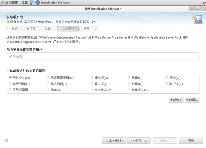Cancel with the 取消 button

pyautogui.click(x=191, y=141)
